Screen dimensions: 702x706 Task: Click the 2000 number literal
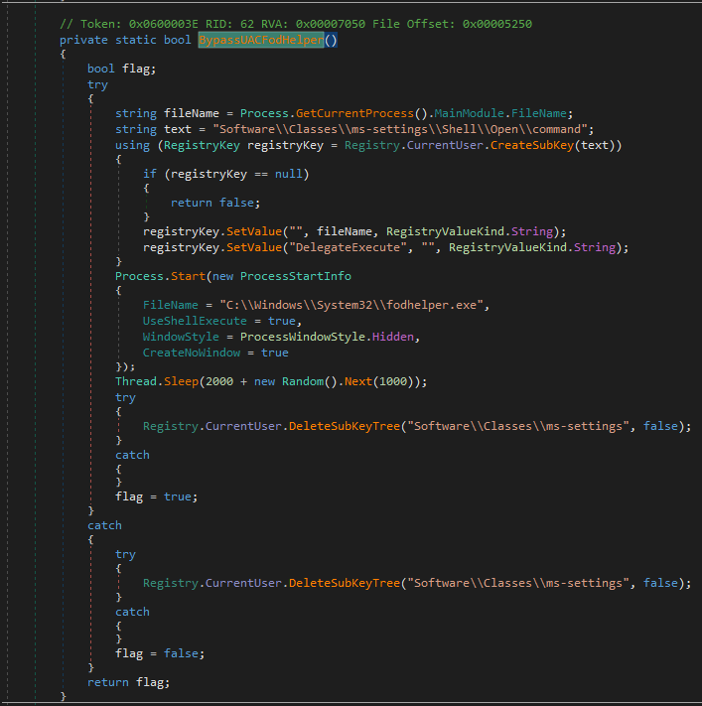click(x=219, y=382)
